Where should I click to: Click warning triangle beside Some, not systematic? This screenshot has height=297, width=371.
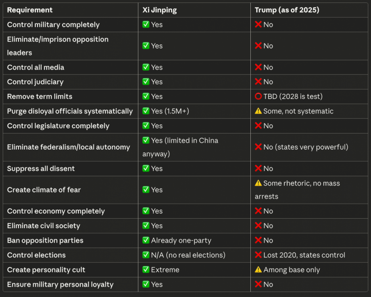click(x=258, y=111)
